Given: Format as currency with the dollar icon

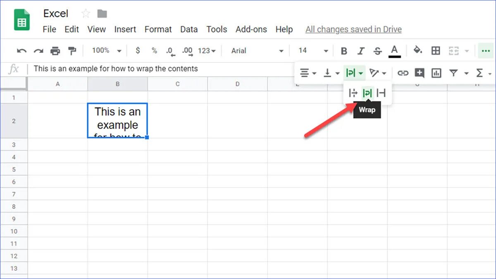Looking at the screenshot, I should pyautogui.click(x=138, y=50).
